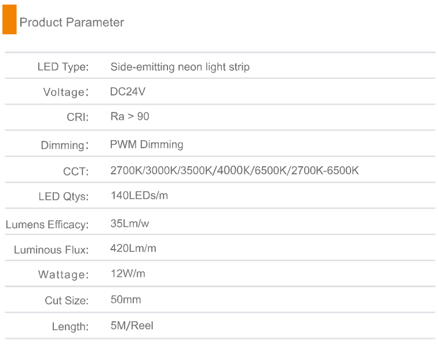Click the 420Lm/m luminous flux value

[x=133, y=248]
